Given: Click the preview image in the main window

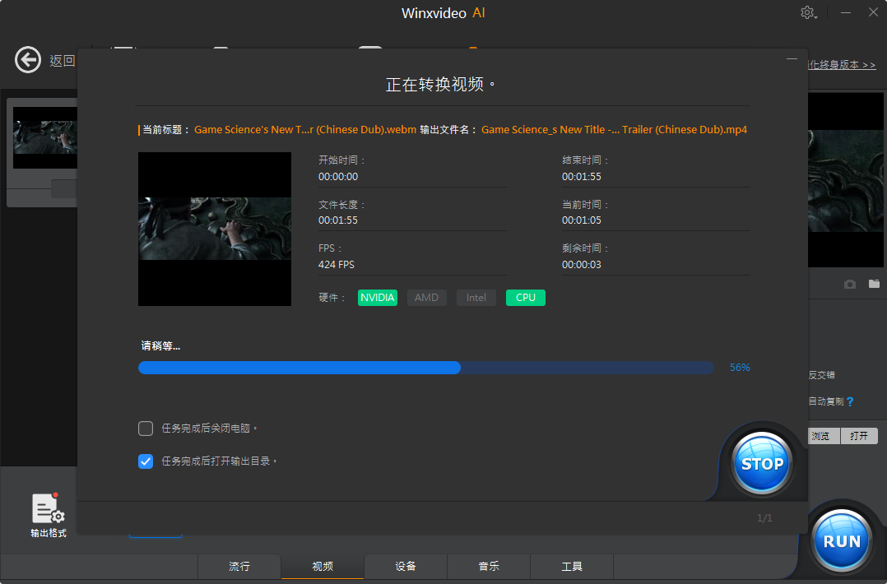Looking at the screenshot, I should point(846,180).
